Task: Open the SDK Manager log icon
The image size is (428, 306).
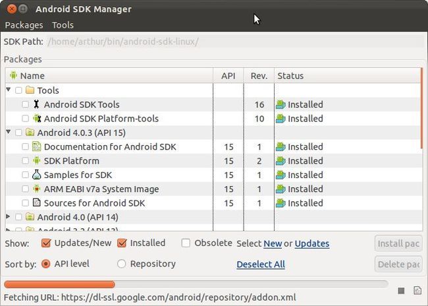Action: (417, 290)
